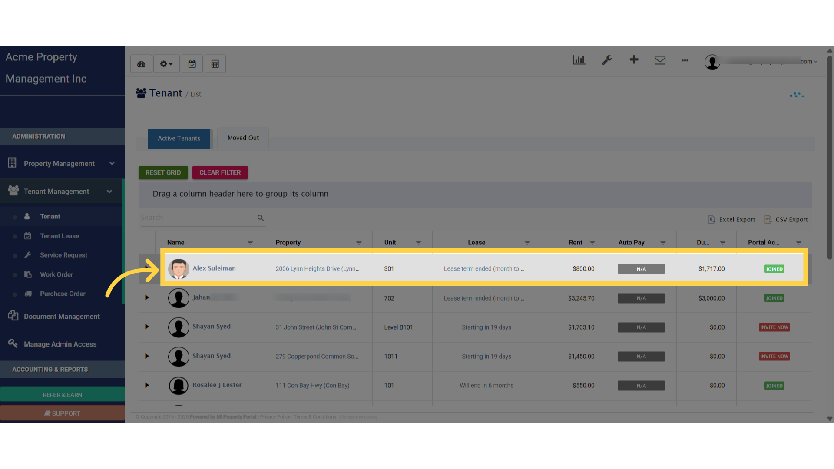Viewport: 834px width, 469px height.
Task: Open the three-dot more options icon
Action: [685, 60]
